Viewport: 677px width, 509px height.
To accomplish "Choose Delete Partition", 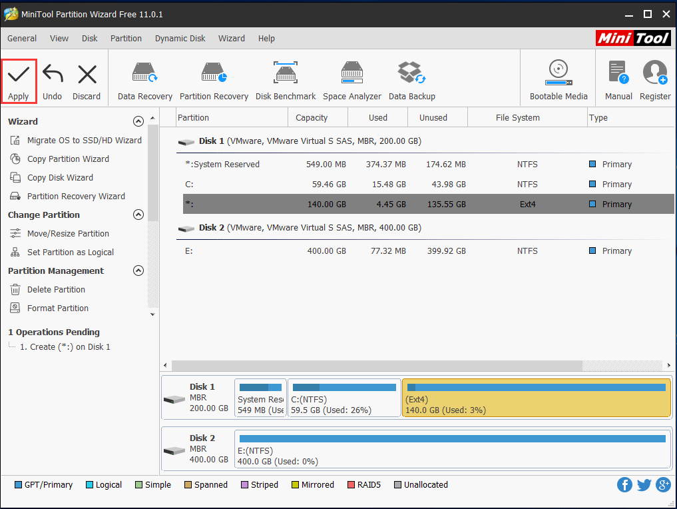I will (47, 290).
